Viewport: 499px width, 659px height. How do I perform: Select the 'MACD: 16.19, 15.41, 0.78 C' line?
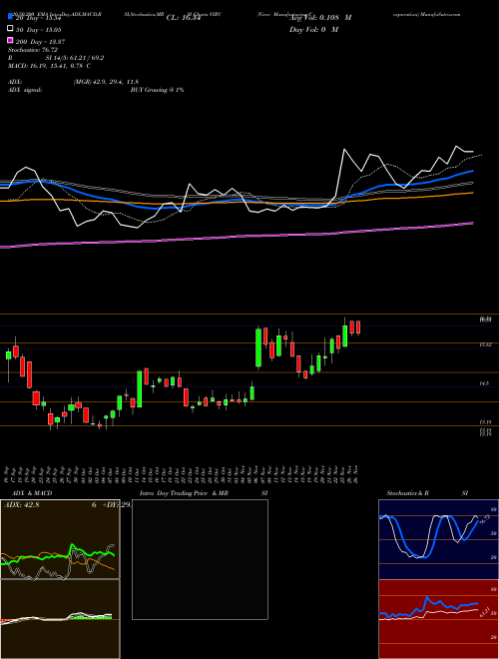point(50,66)
